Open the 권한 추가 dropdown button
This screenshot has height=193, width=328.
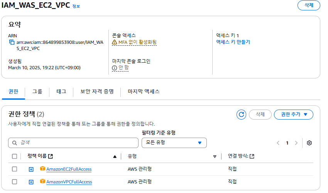(294, 115)
